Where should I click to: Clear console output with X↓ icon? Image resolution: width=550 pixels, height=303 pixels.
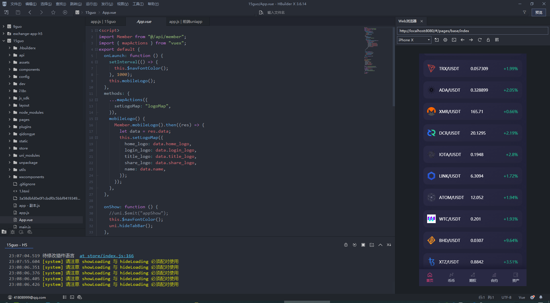[389, 245]
